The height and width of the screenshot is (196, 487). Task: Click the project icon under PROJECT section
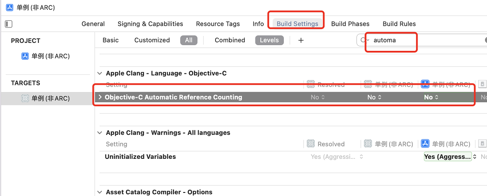pyautogui.click(x=26, y=56)
